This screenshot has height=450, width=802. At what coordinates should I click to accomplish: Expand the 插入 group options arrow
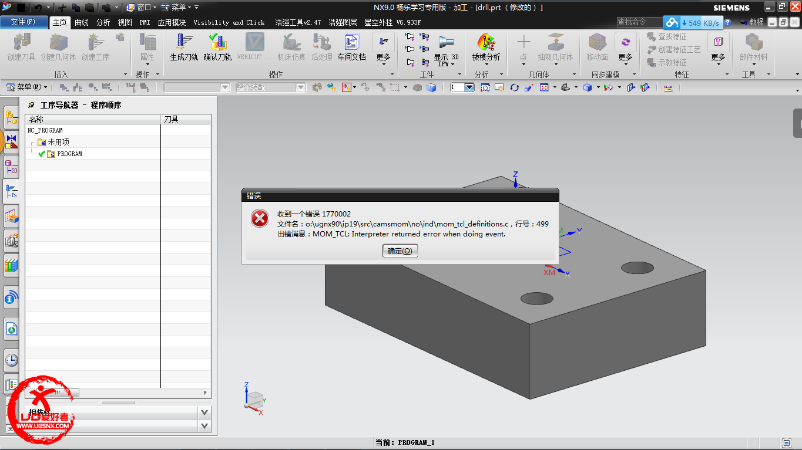(125, 75)
